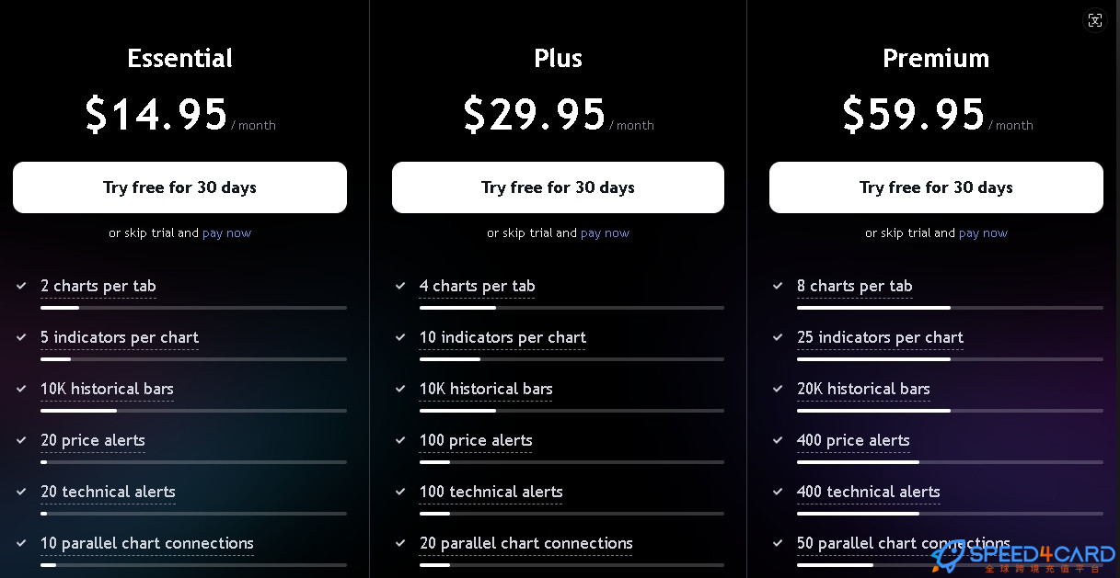Click checkmark icon beside 10 indicators per chart
Screen dimensions: 1120x578
click(400, 337)
